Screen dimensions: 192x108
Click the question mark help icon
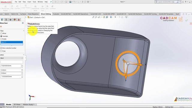[x=185, y=2]
